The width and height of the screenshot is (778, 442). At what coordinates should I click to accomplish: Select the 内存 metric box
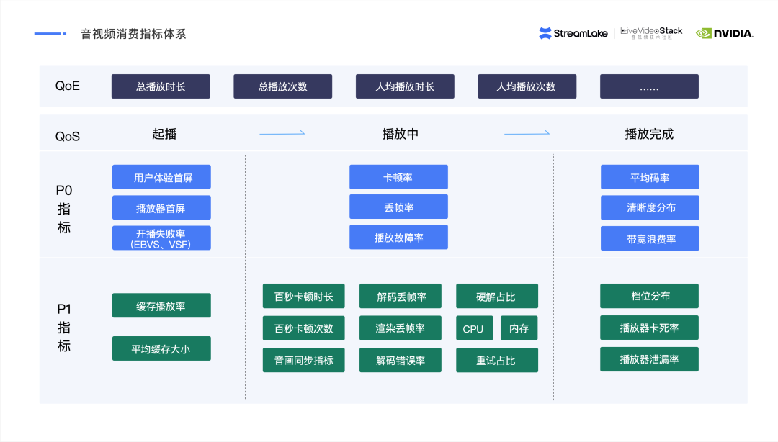[x=519, y=328]
